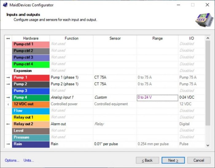Viewport: 215px width, 168px height.
Task: Click the scroll down arrow of the table
Action: [208, 145]
